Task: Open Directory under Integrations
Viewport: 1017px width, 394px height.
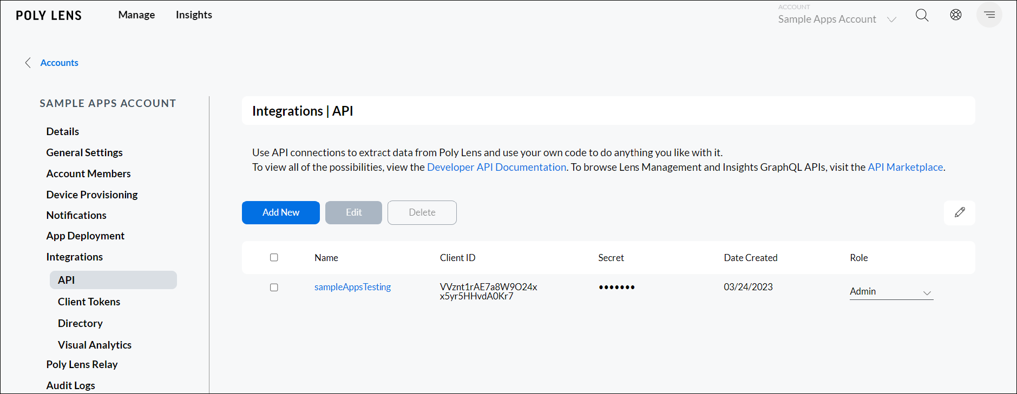Action: (80, 323)
